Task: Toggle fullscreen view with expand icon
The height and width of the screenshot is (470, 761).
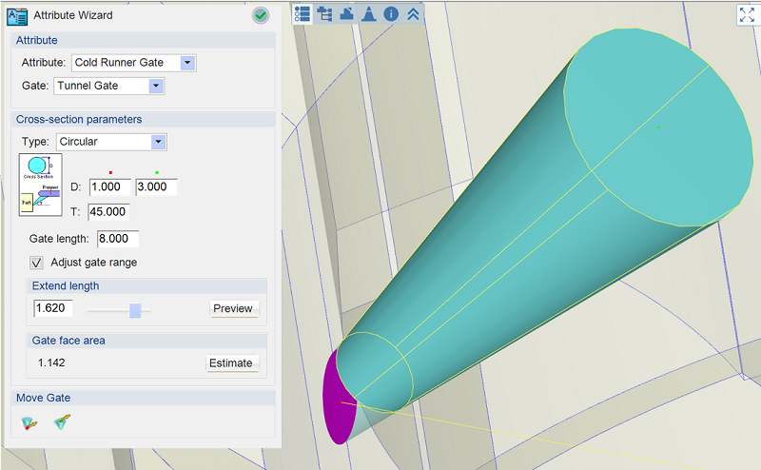Action: (x=747, y=14)
